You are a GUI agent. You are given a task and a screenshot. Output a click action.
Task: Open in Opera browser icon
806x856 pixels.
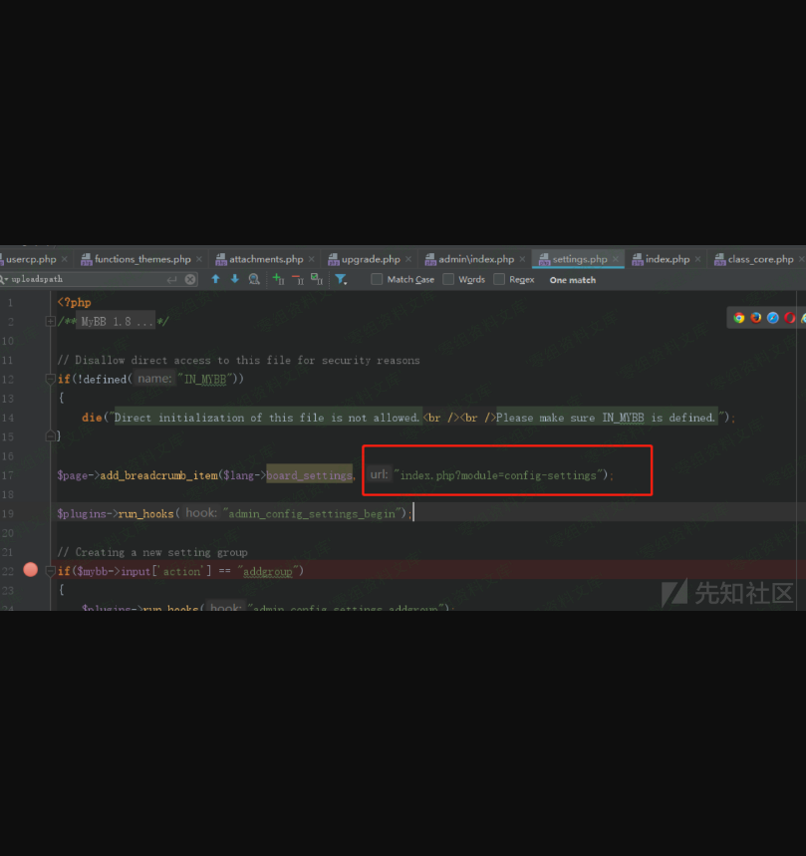click(790, 318)
